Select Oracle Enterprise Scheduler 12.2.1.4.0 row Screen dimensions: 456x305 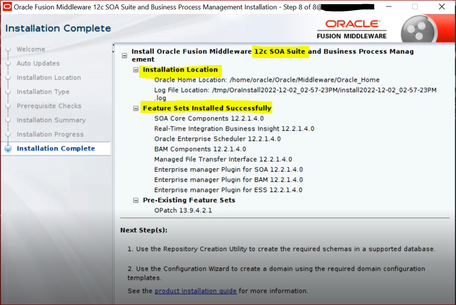(x=218, y=139)
